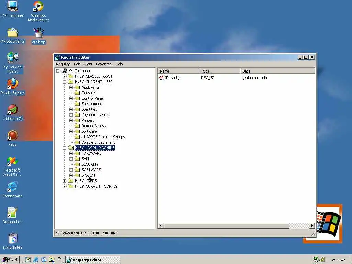
Task: Select the Environment key
Action: 92,104
